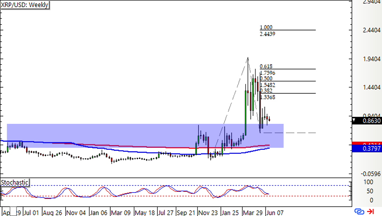Click the small arrow beside the 0.8630 price tag

coord(354,120)
